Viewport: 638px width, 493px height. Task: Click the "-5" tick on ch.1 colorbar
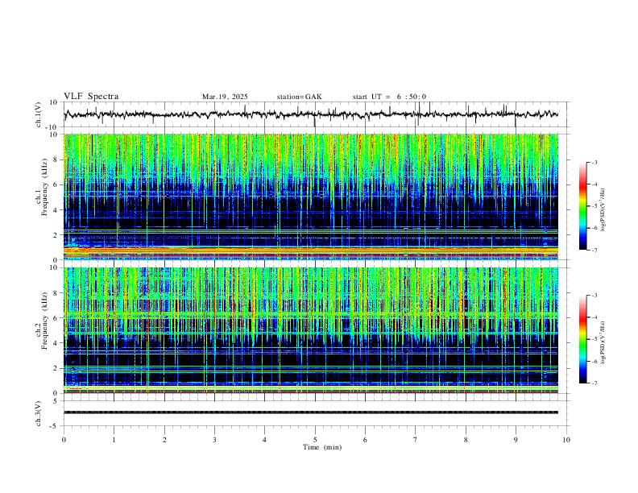(x=594, y=206)
